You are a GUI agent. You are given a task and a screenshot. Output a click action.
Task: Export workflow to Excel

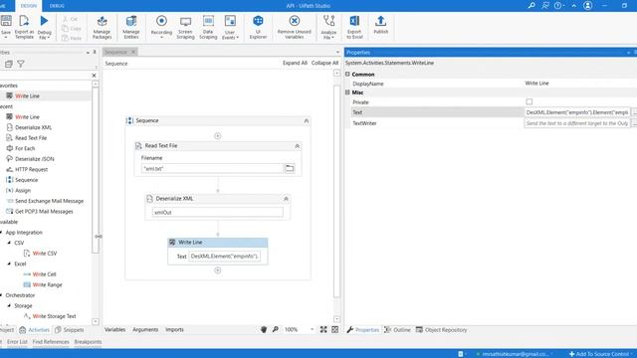coord(354,27)
